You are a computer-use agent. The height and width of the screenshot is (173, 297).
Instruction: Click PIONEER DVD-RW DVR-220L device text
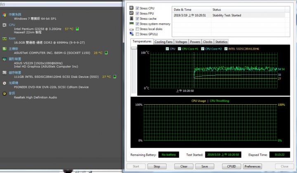pyautogui.click(x=51, y=87)
